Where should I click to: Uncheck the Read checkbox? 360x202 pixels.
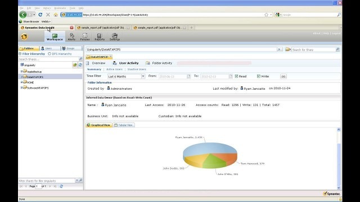point(236,76)
